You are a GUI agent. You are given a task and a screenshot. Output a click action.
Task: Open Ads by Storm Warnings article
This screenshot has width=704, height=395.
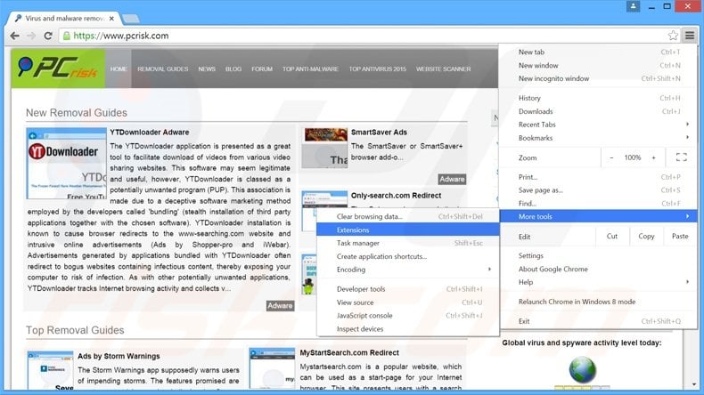pyautogui.click(x=119, y=356)
